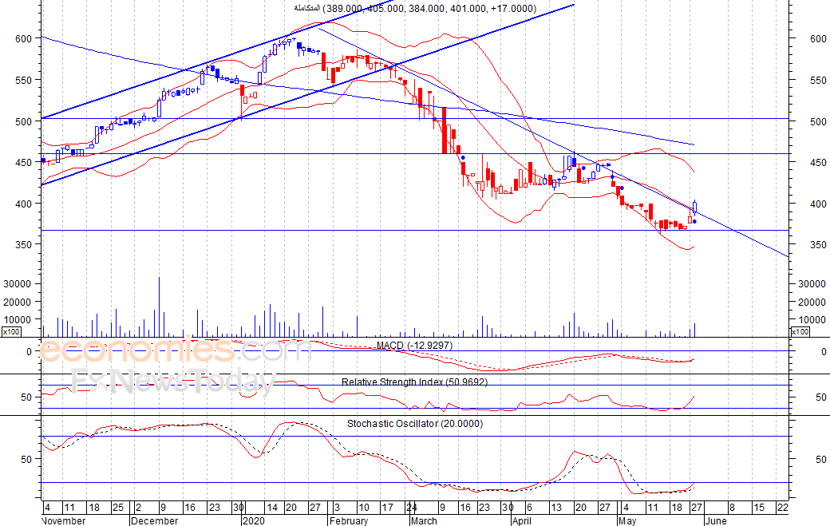Screen dimensions: 830x526
Task: Click the November month label
Action: [63, 520]
